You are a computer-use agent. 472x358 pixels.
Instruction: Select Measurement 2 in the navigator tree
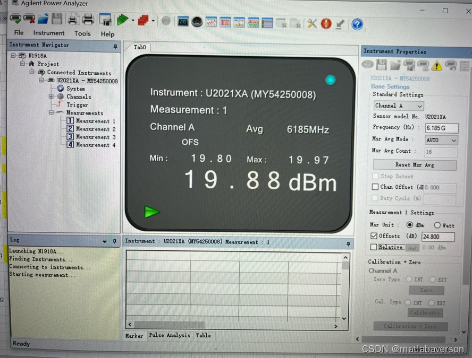(91, 129)
